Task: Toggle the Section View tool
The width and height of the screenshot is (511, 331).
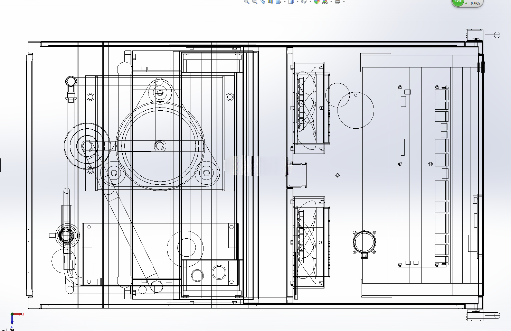Action: (271, 1)
